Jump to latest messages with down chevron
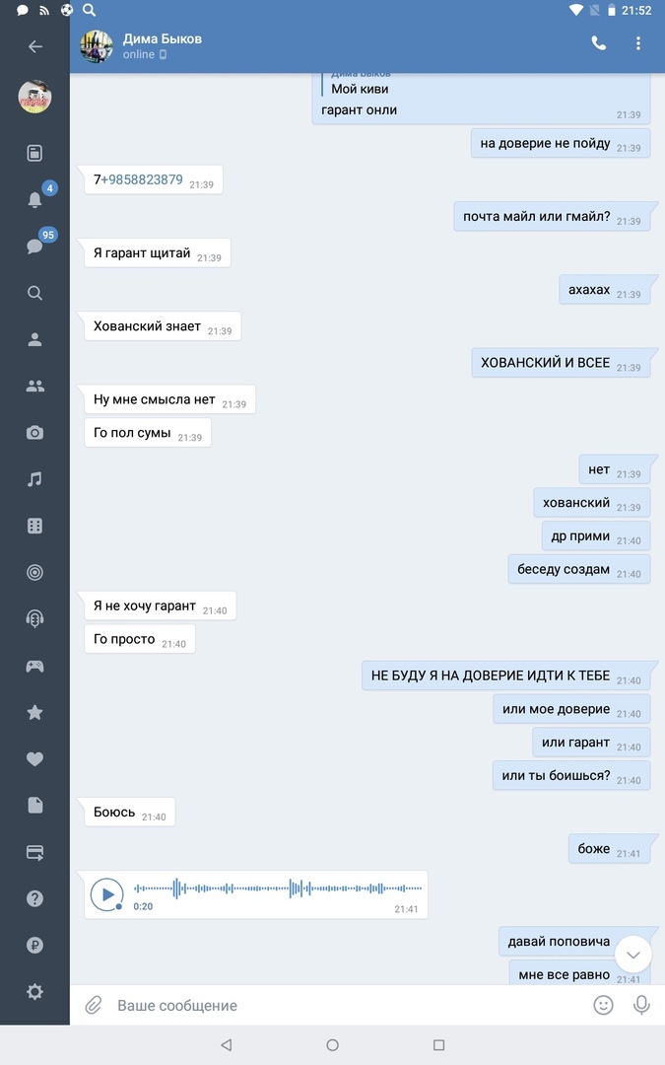 (x=633, y=955)
